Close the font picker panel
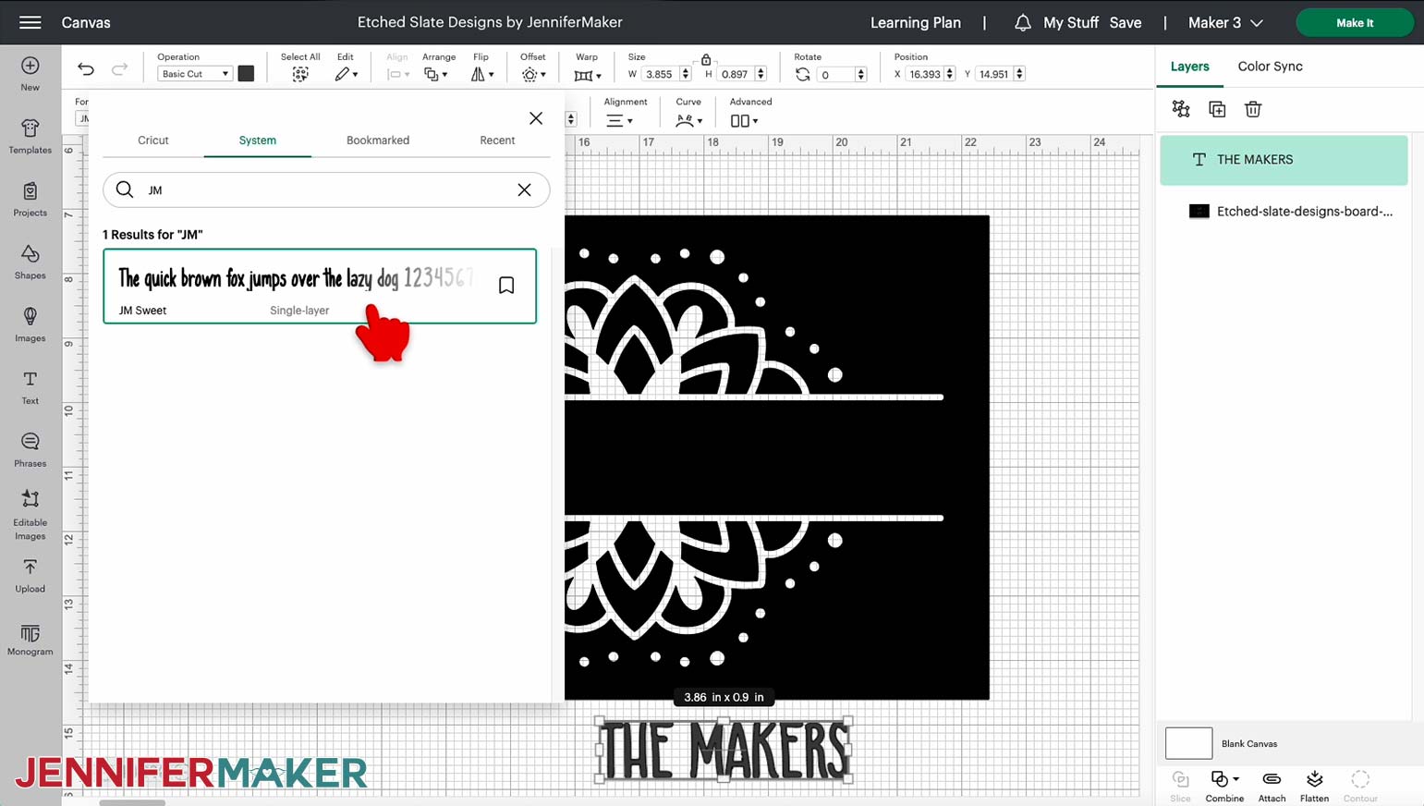This screenshot has width=1424, height=806. coord(536,118)
